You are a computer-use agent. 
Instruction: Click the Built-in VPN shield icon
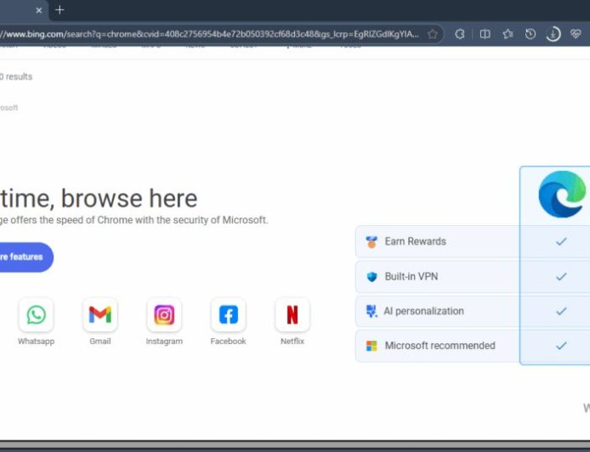pos(372,277)
